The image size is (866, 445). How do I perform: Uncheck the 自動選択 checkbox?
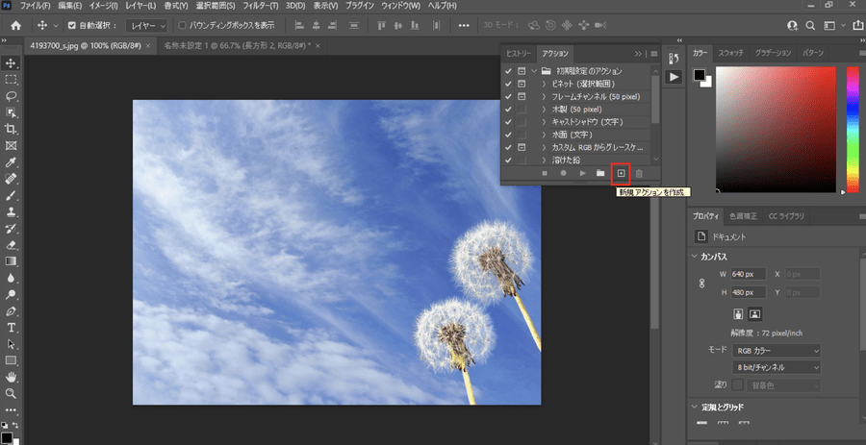[x=71, y=25]
